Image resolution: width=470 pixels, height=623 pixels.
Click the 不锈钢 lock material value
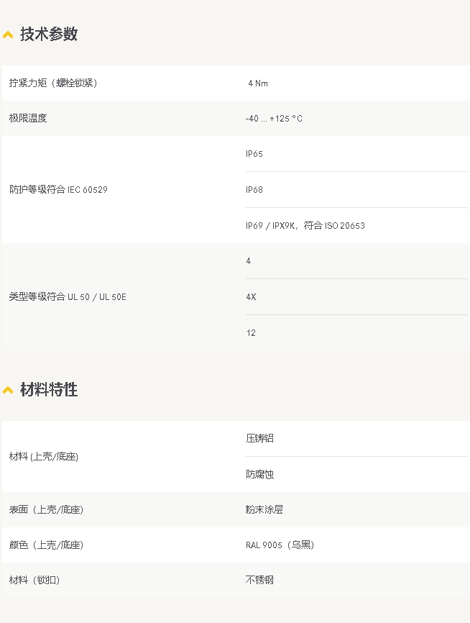coord(259,580)
